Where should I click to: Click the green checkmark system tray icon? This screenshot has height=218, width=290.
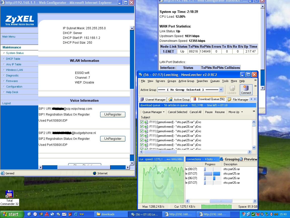[253, 214]
